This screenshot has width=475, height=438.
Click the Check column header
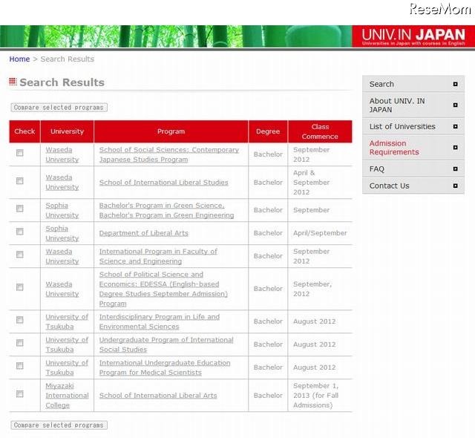click(x=24, y=131)
